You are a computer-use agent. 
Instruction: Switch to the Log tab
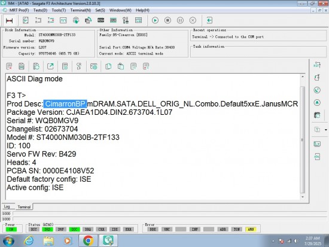(7, 206)
